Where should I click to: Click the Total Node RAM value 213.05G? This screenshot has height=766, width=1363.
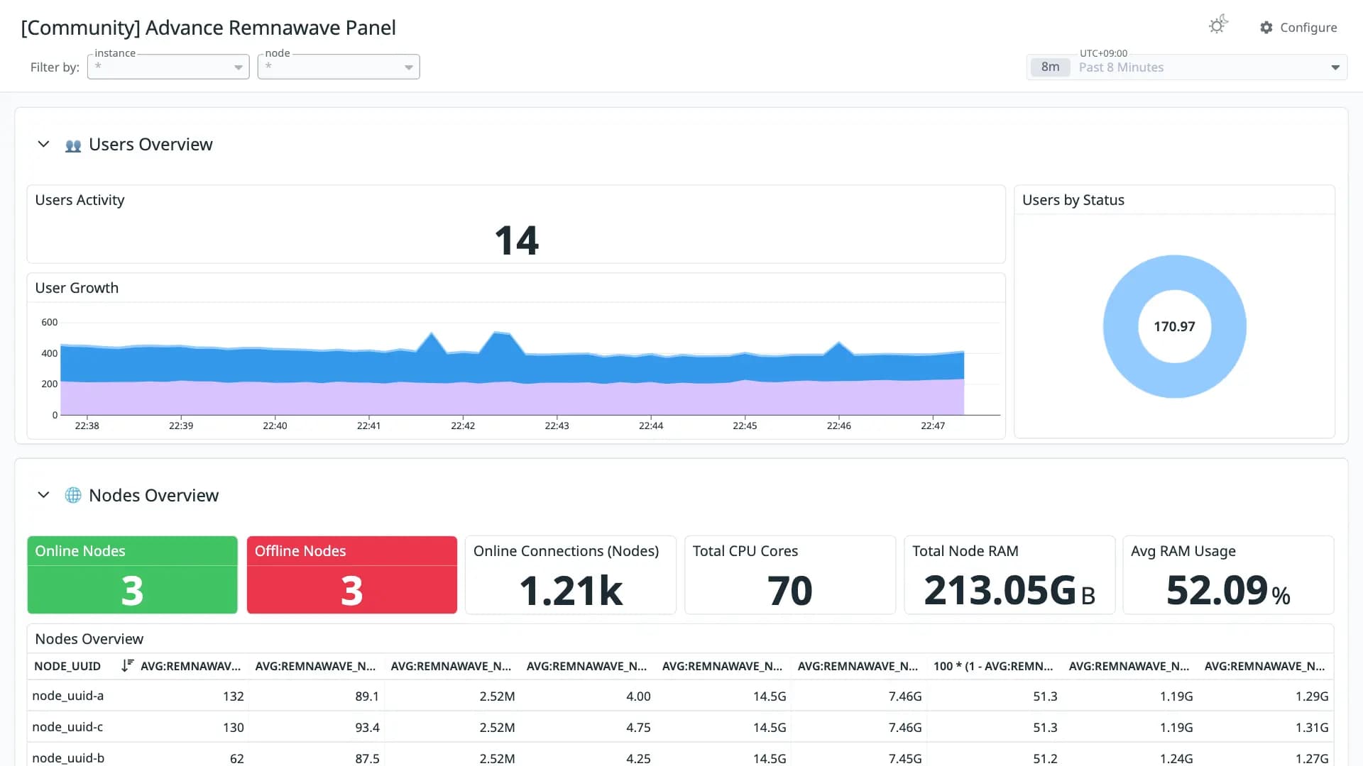(1009, 590)
